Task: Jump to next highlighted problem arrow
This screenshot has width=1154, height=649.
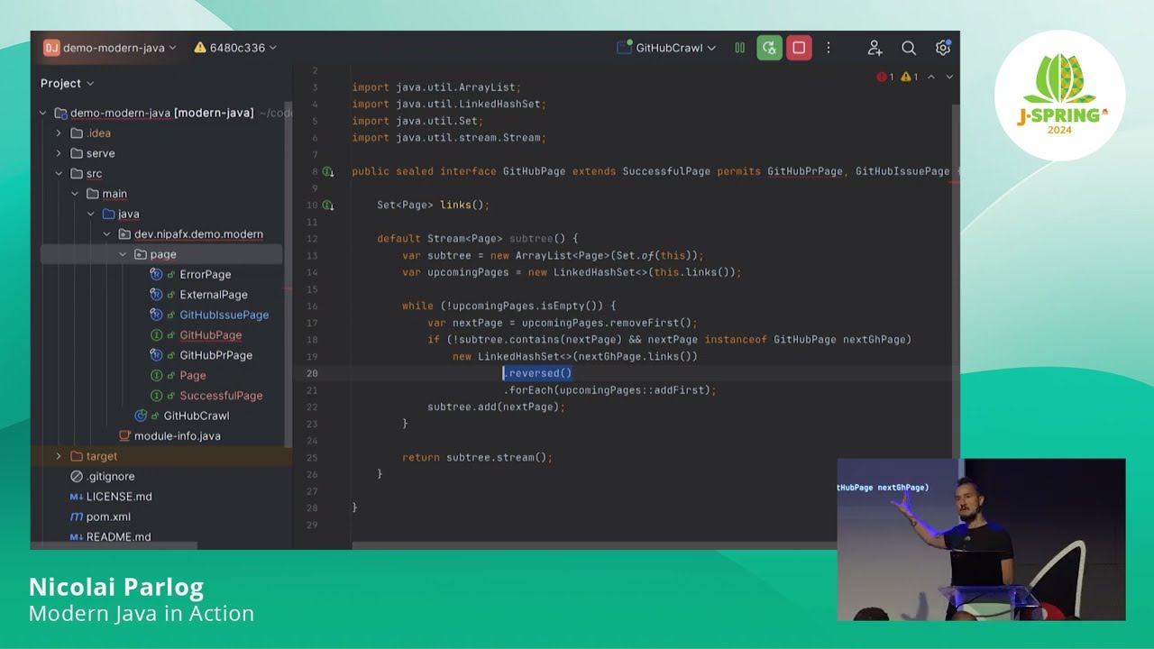Action: click(x=949, y=78)
